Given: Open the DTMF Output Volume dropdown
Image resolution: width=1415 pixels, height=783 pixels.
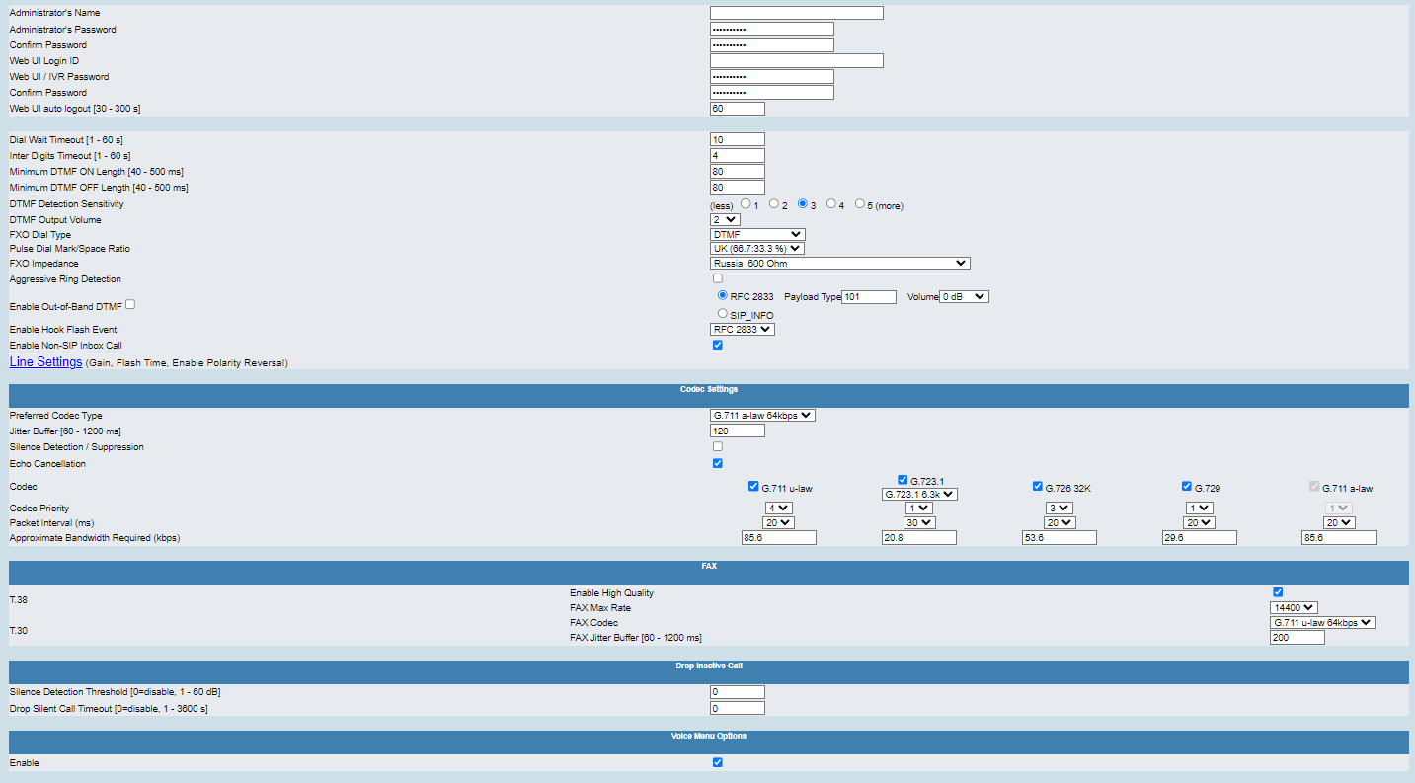Looking at the screenshot, I should coord(725,219).
